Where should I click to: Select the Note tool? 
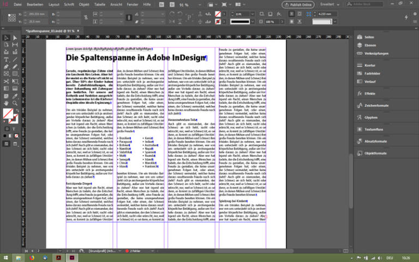tap(6, 96)
